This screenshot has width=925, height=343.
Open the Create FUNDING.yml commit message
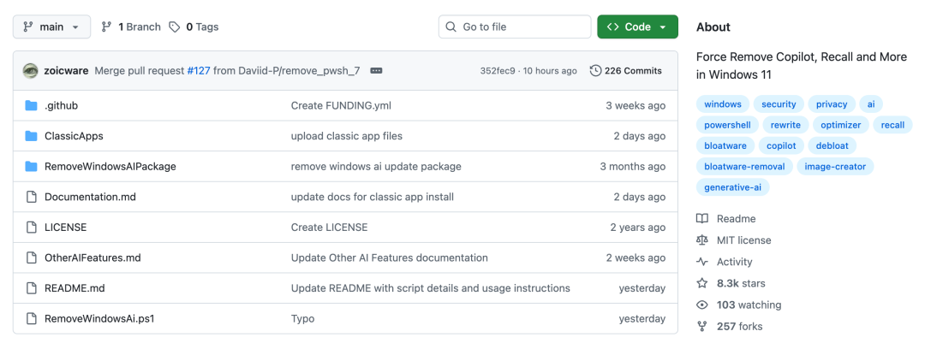(341, 105)
